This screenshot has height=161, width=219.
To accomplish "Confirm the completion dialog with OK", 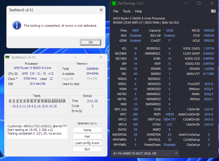I will (x=90, y=42).
